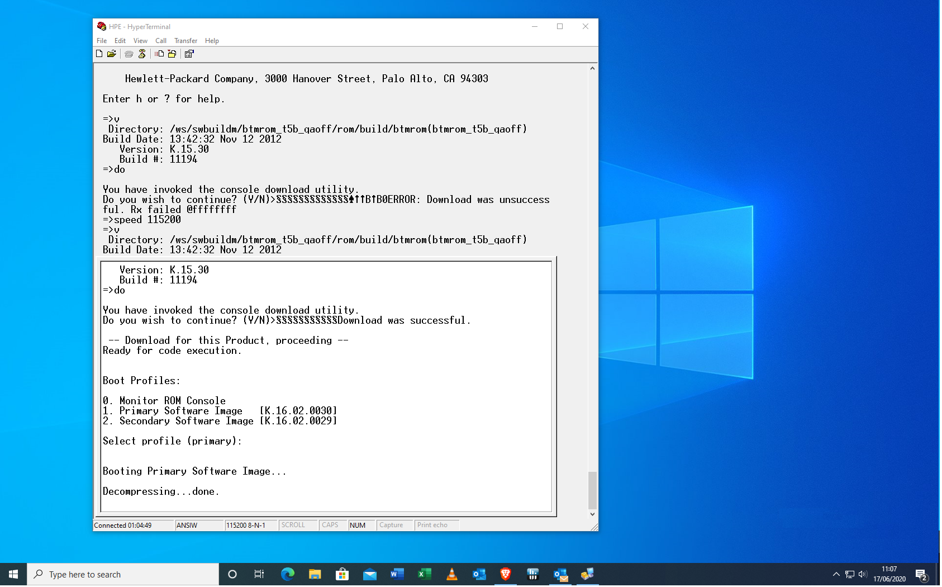The height and width of the screenshot is (587, 942).
Task: Open connection Properties from the toolbar
Action: (189, 54)
